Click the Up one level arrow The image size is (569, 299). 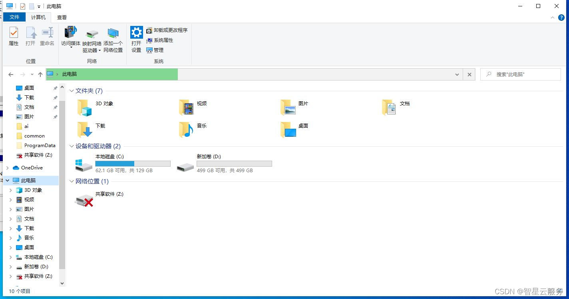pos(40,75)
